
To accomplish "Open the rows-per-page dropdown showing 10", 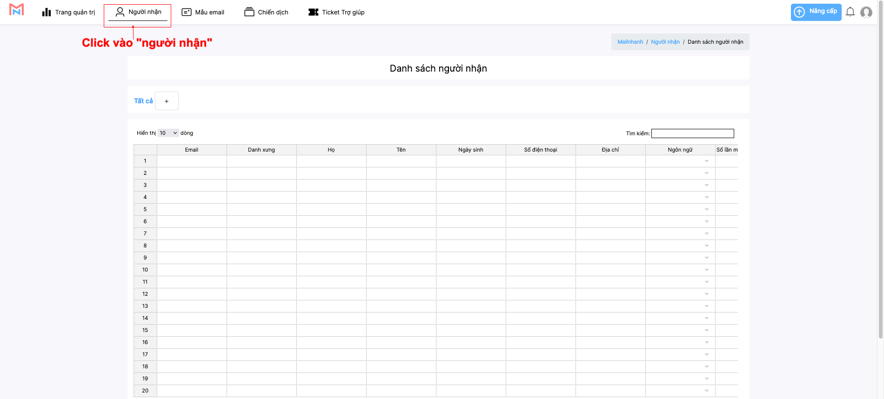I will [x=168, y=133].
